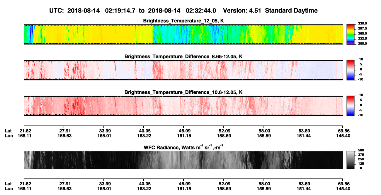381x195 pixels.
Task: Click the 'Brightness_Temperature_12_05, K' panel title
Action: click(x=183, y=21)
